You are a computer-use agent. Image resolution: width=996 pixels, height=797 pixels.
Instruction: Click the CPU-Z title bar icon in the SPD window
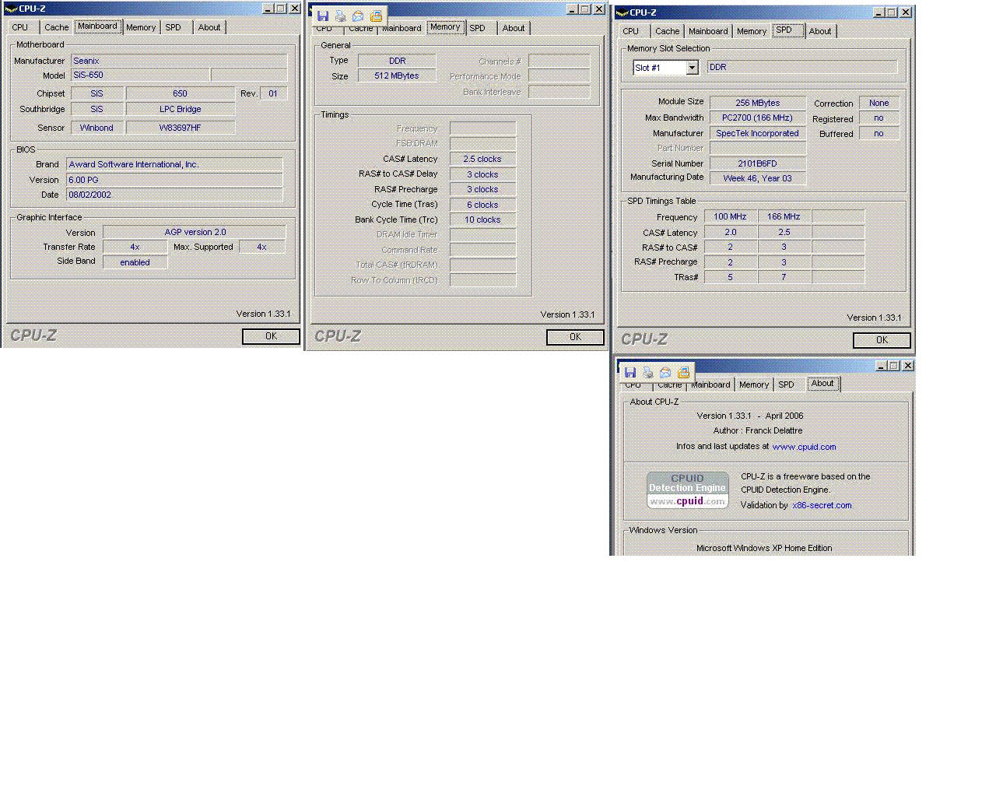pos(622,12)
